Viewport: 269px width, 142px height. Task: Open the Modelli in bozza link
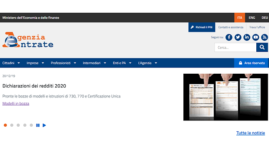[x=16, y=104]
